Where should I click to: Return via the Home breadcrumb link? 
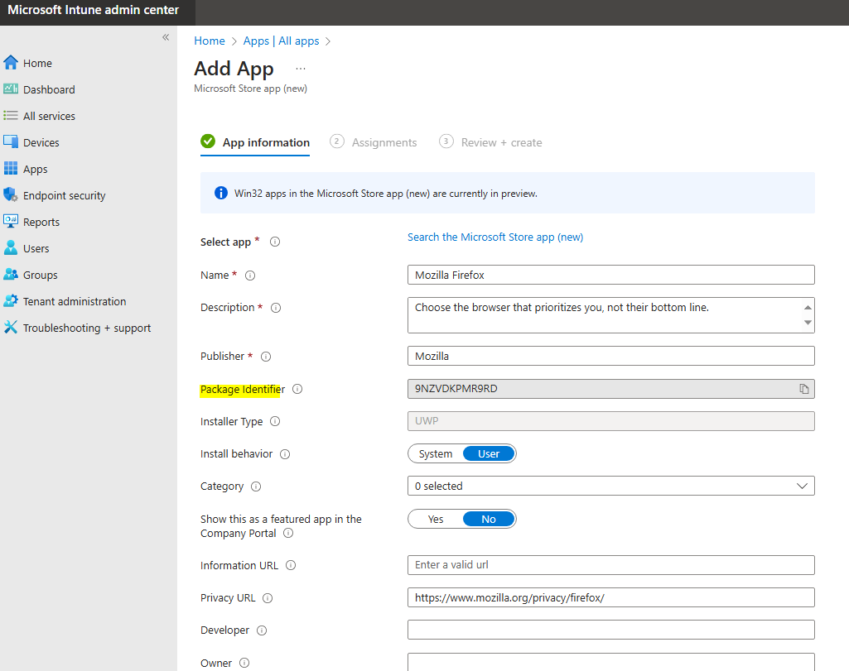click(209, 41)
